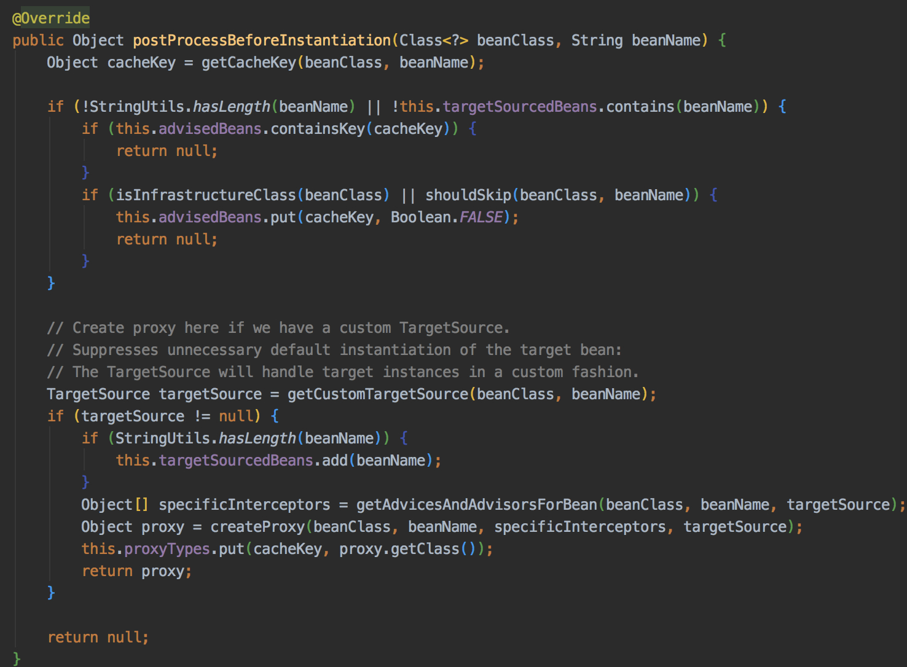This screenshot has width=907, height=667.
Task: Click the put call on advisedBeans
Action: [283, 217]
